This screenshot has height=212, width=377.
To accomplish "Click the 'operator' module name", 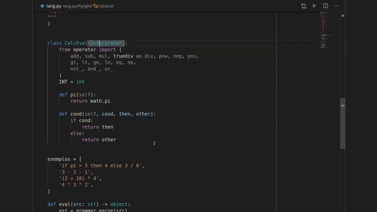I will [x=85, y=49].
